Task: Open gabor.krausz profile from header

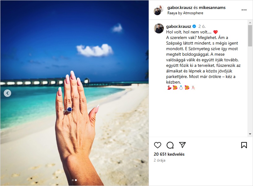Action: [x=179, y=7]
